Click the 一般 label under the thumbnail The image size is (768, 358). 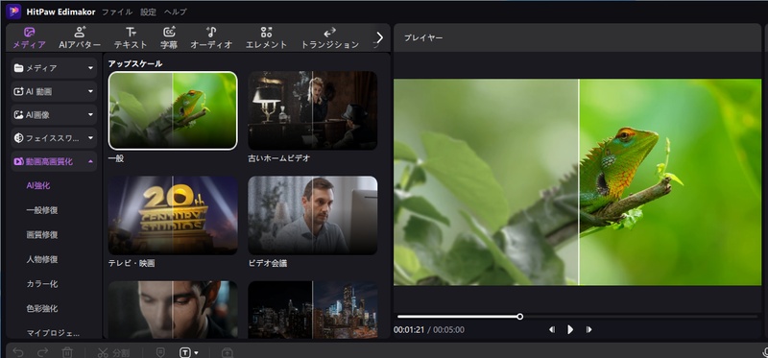pos(116,158)
